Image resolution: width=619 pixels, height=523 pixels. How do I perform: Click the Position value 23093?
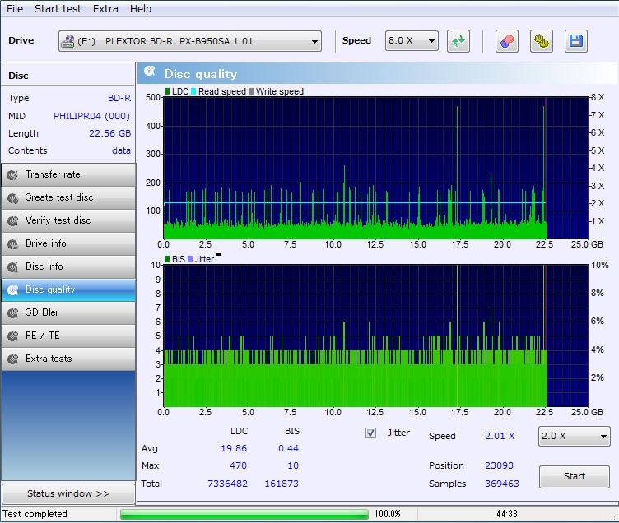499,465
